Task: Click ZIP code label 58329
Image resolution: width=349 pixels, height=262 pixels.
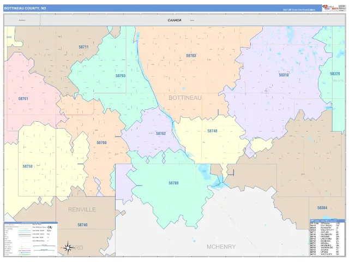Action: coord(335,74)
